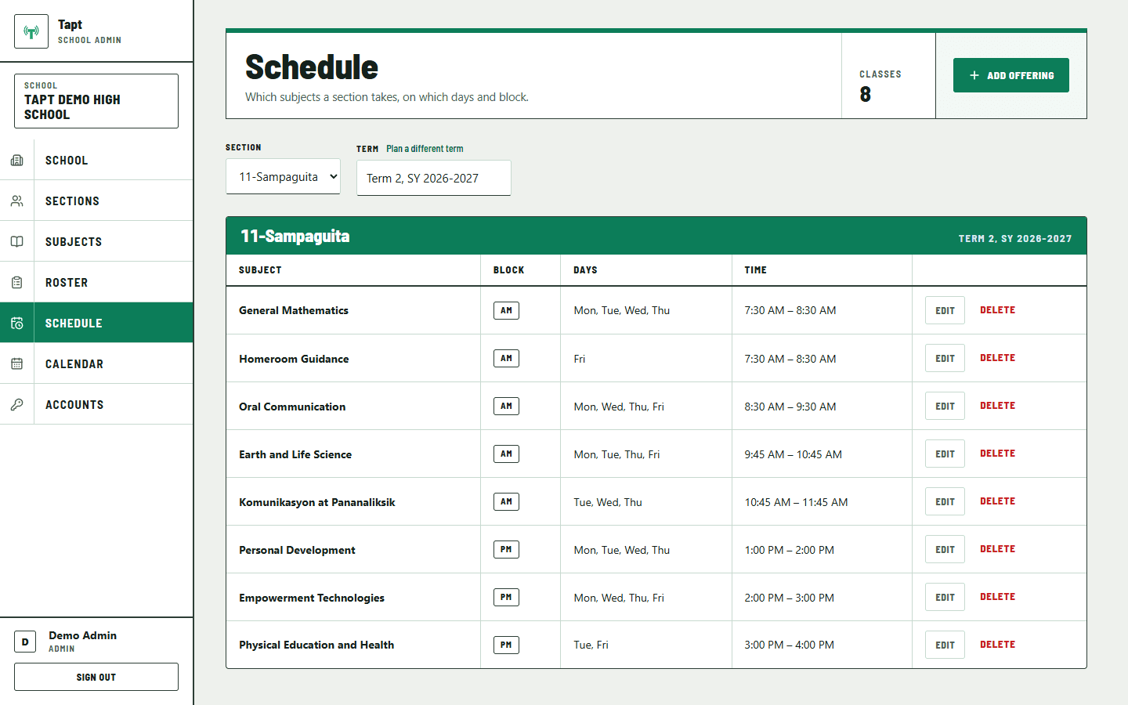Follow the Plan a different term link
1128x705 pixels.
click(425, 149)
